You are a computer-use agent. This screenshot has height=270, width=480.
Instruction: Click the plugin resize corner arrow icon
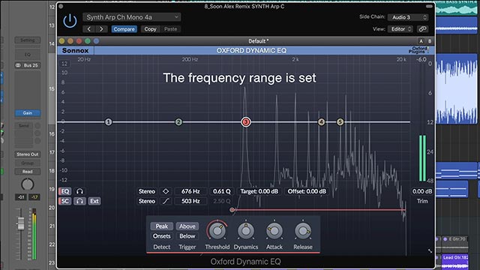(x=430, y=251)
